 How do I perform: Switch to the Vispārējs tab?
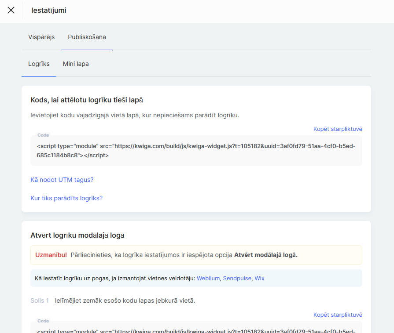(41, 37)
